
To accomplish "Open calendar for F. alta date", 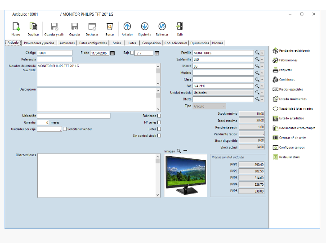I will point(112,53).
